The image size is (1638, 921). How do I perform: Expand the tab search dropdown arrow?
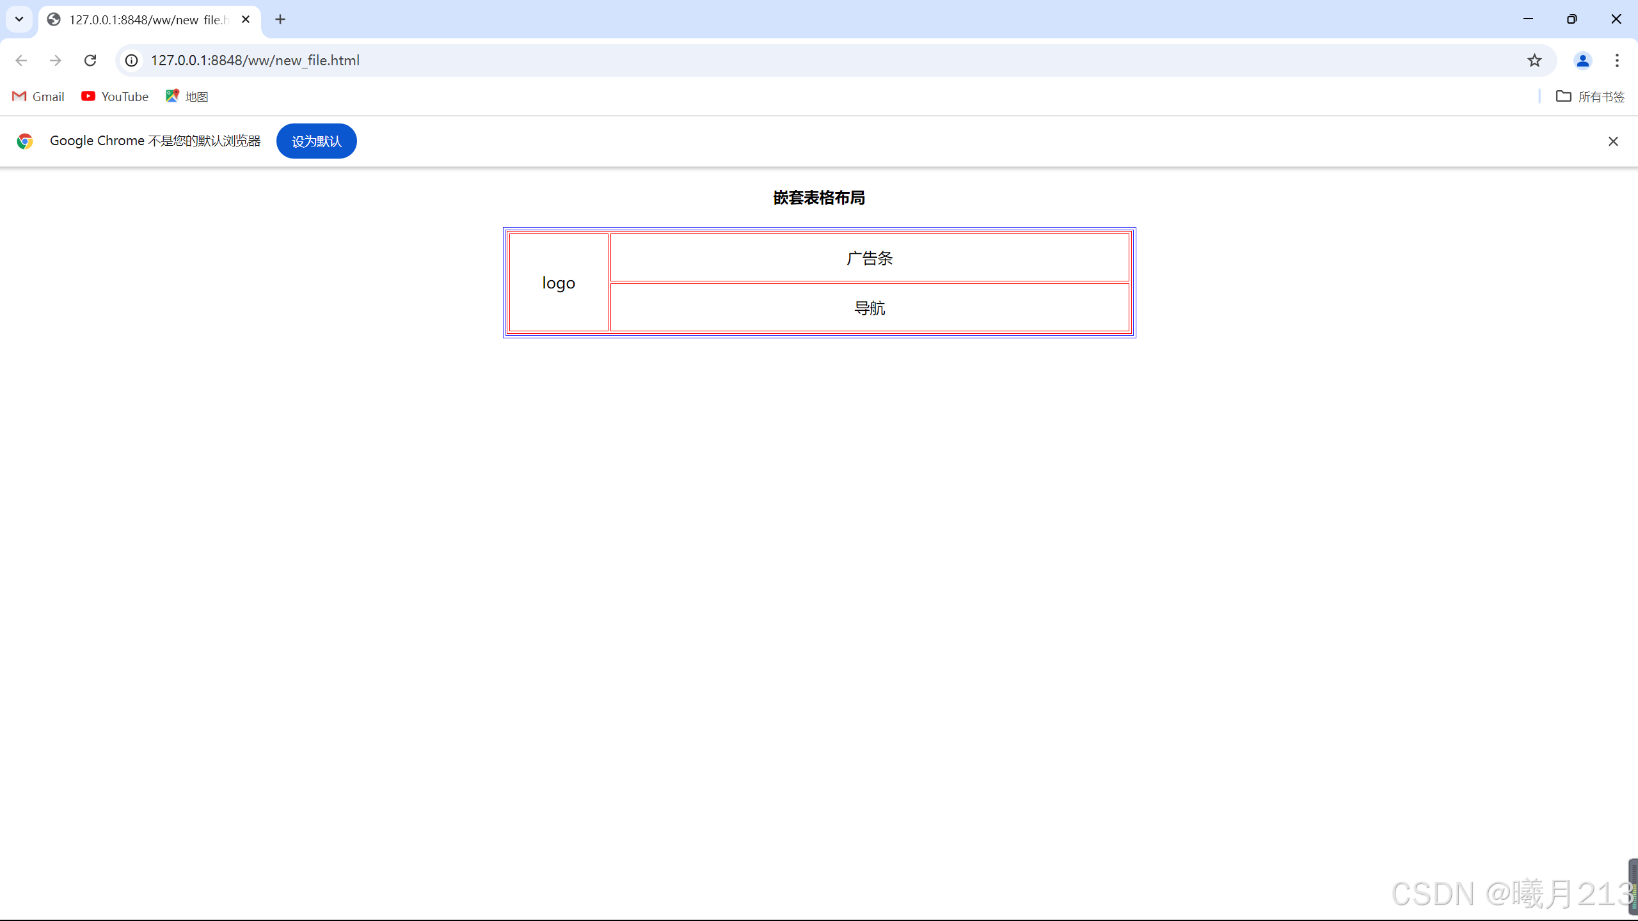[x=19, y=19]
